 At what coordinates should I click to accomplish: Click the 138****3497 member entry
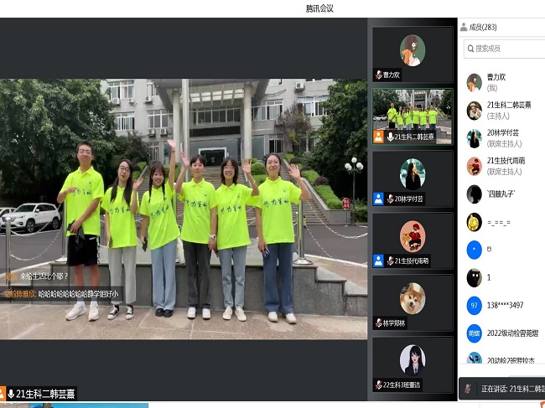coord(506,306)
